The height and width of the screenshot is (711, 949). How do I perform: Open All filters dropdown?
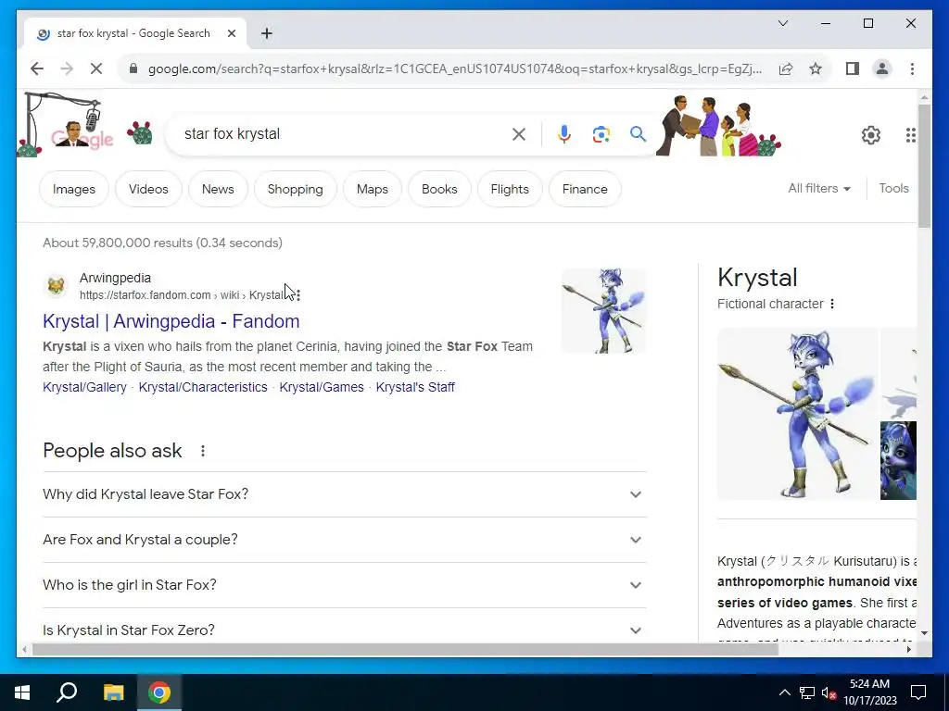pos(819,189)
